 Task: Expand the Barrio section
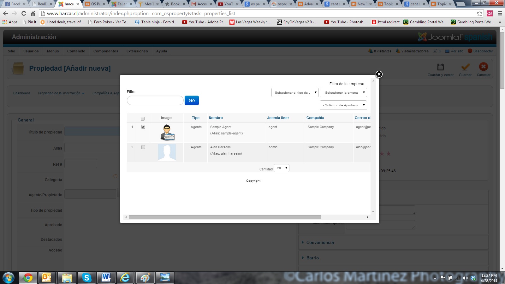[312, 258]
